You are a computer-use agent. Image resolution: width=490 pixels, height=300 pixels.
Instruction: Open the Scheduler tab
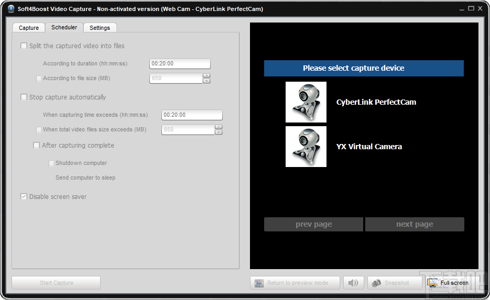pyautogui.click(x=64, y=27)
